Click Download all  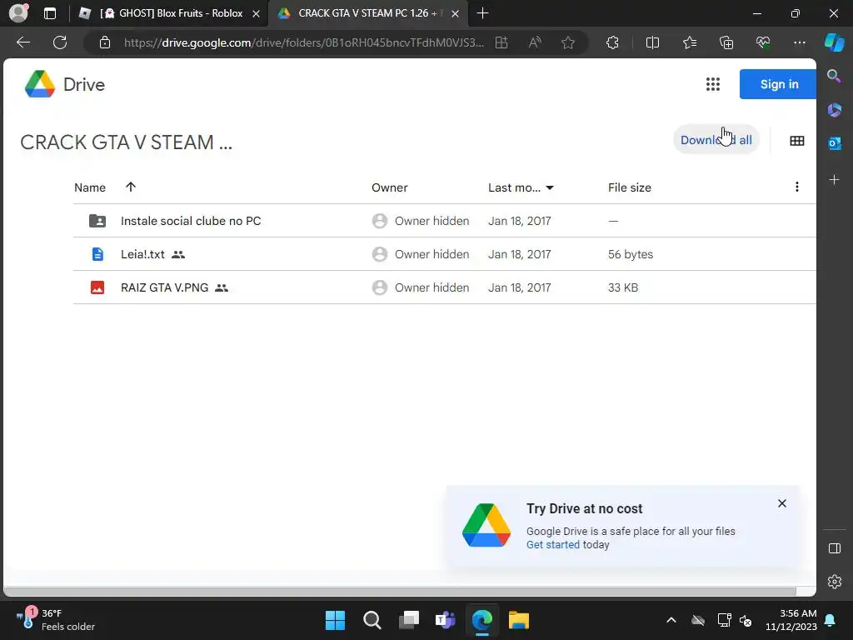pyautogui.click(x=716, y=140)
